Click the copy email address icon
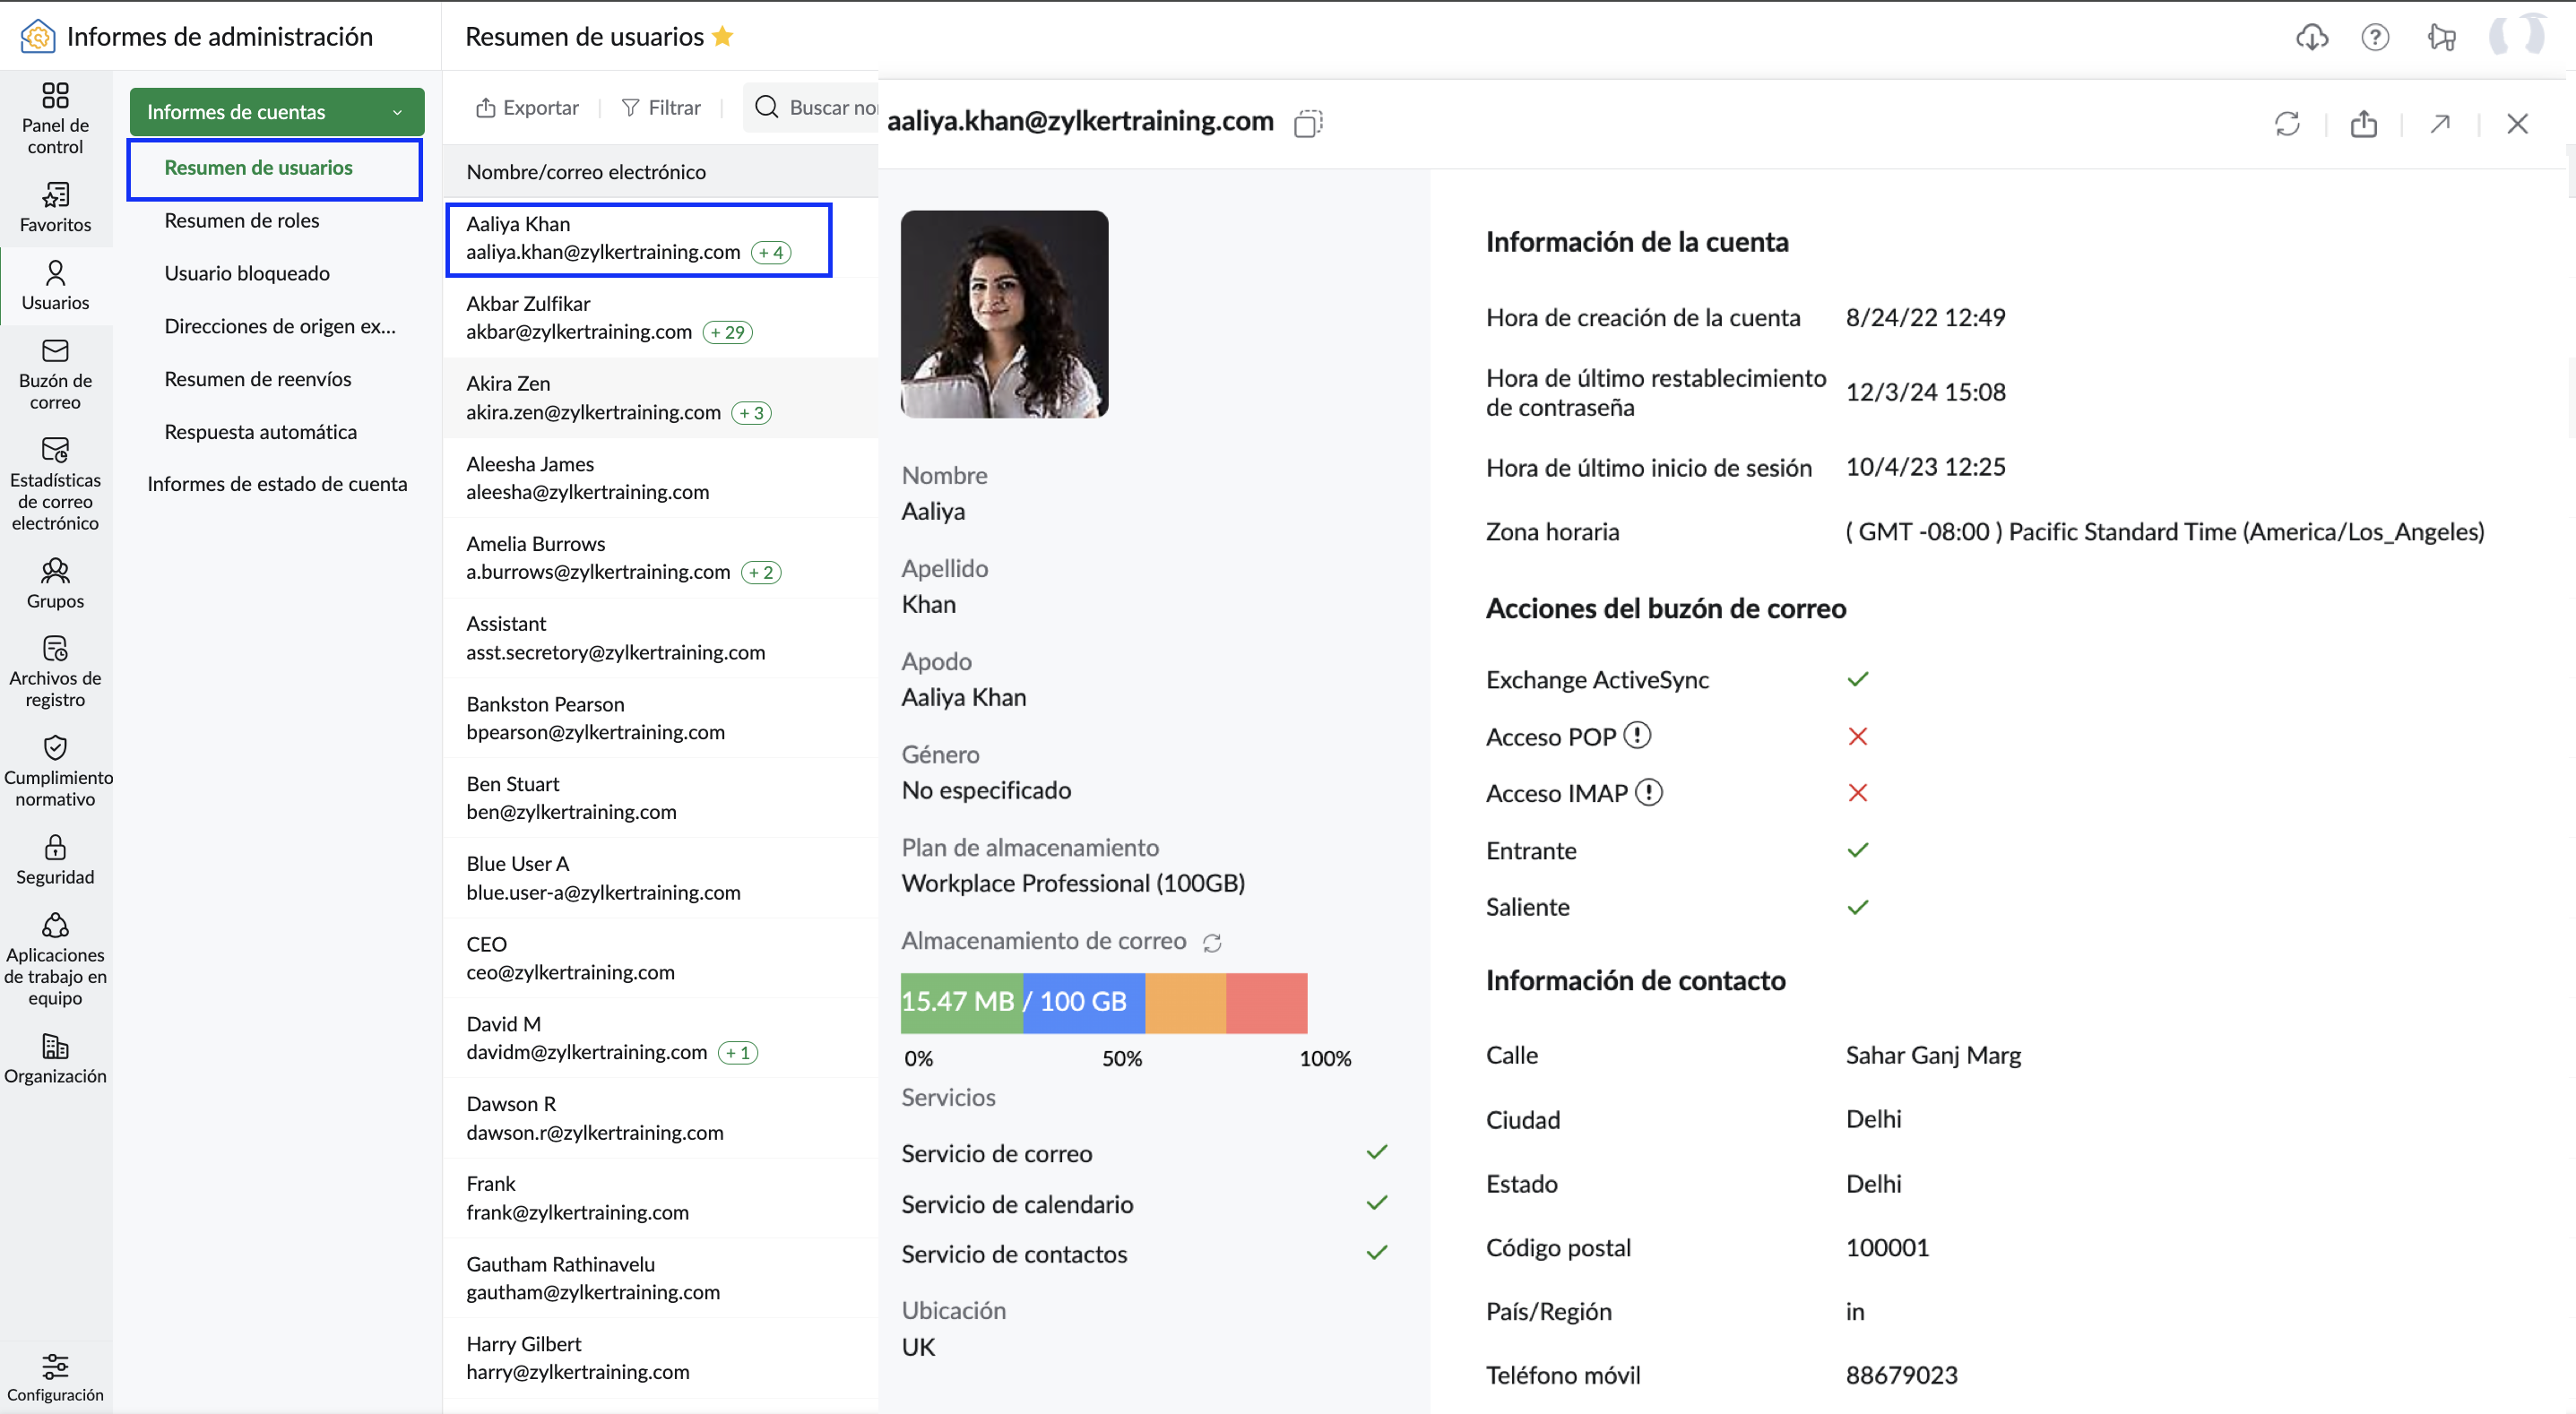 [1307, 123]
